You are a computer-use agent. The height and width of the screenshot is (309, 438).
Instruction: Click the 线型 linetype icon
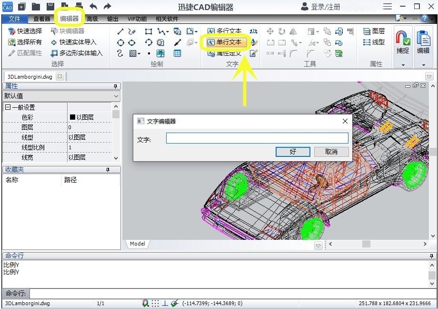(x=367, y=42)
